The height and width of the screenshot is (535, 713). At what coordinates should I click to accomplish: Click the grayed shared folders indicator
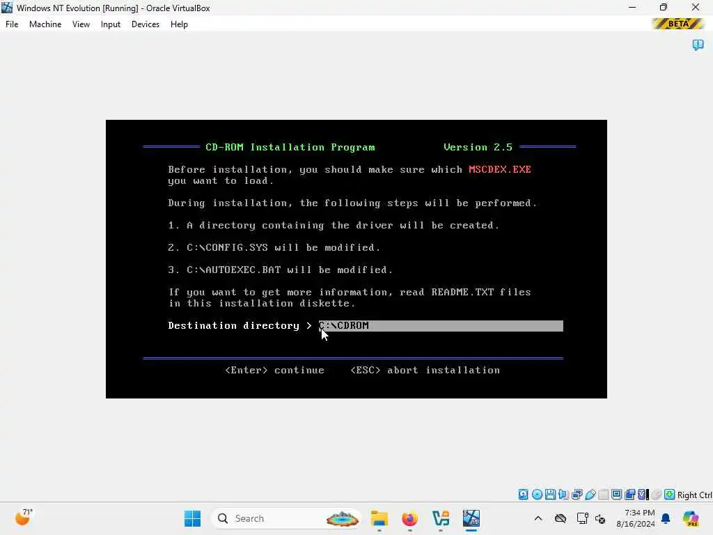point(604,495)
